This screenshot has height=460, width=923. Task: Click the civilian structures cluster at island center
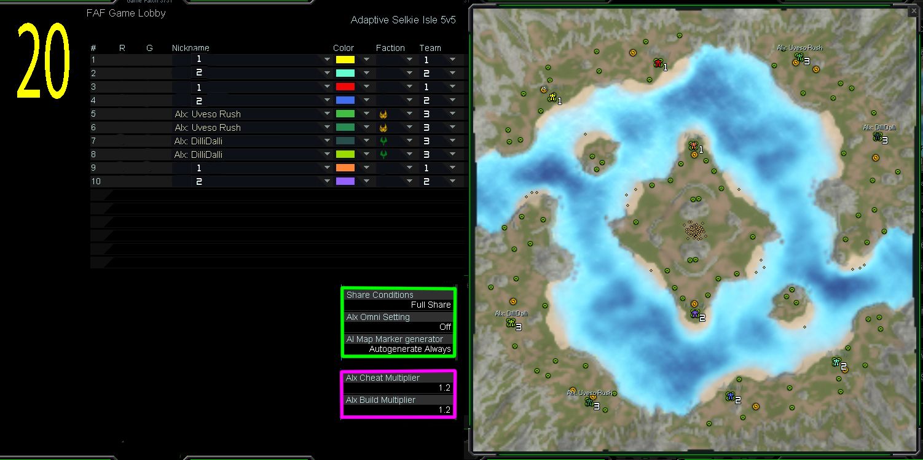[694, 230]
